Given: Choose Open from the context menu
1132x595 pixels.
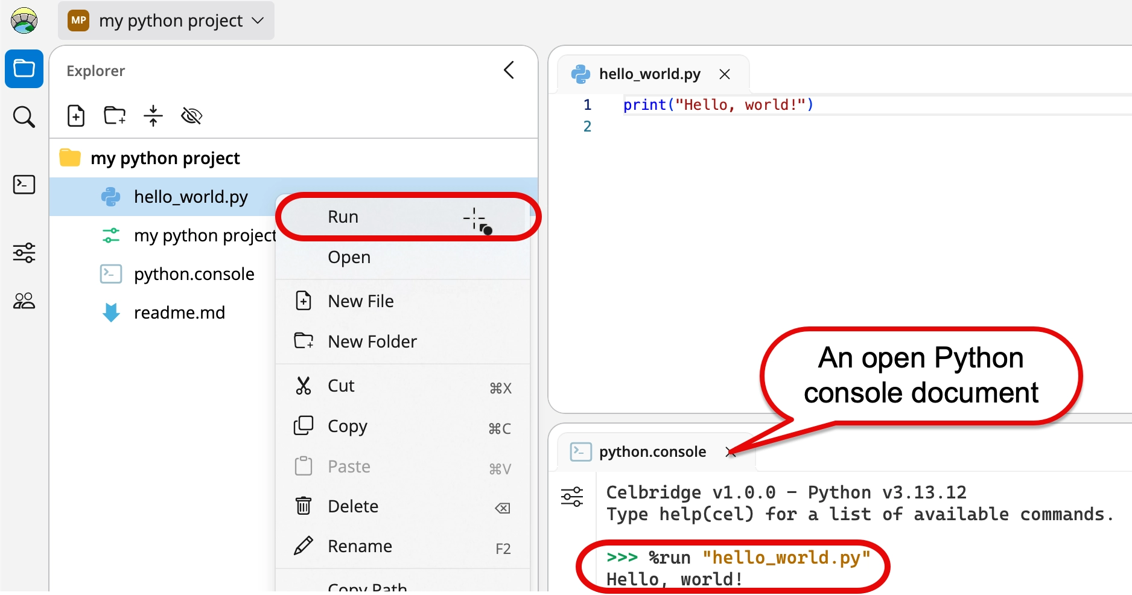Looking at the screenshot, I should coord(403,257).
